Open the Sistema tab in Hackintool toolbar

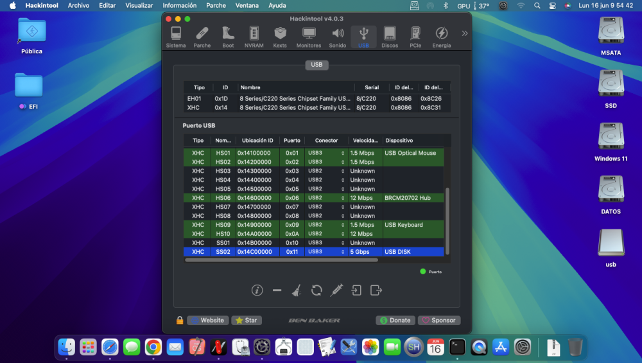pos(176,37)
